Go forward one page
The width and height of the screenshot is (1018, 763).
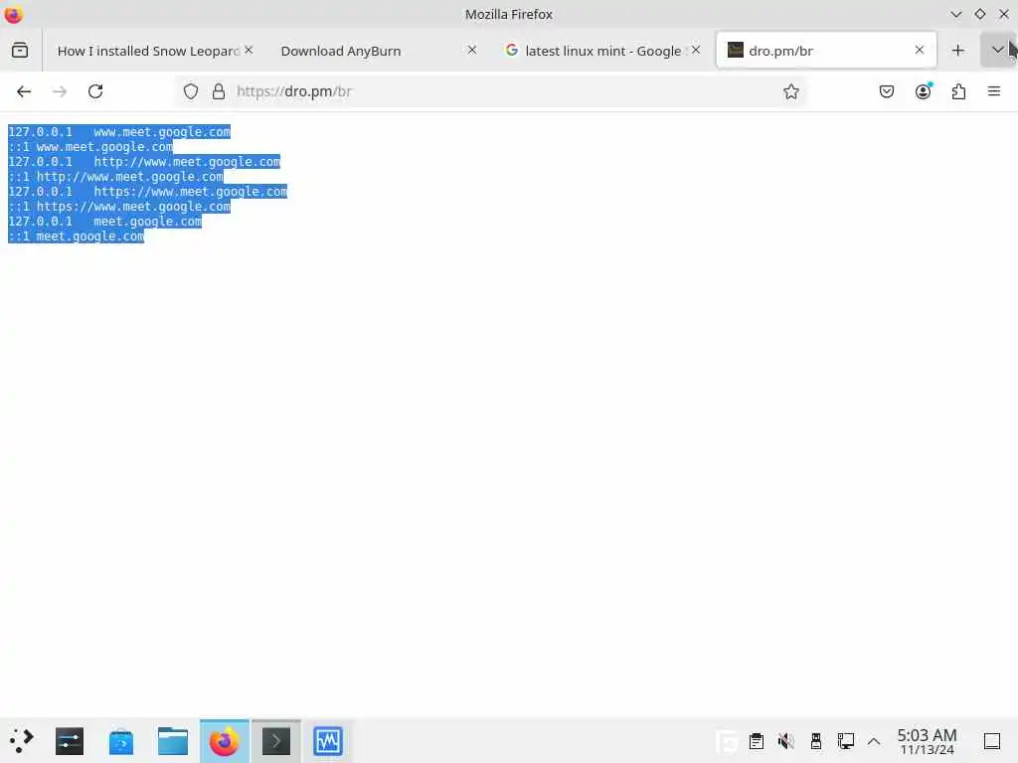point(60,91)
